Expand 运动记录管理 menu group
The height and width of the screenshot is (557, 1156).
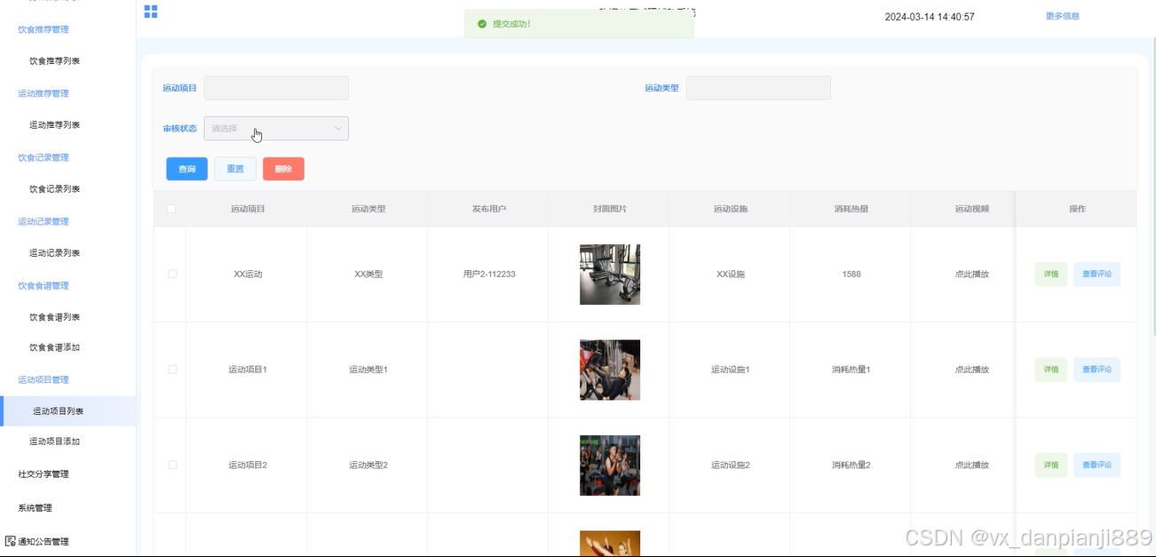tap(44, 221)
